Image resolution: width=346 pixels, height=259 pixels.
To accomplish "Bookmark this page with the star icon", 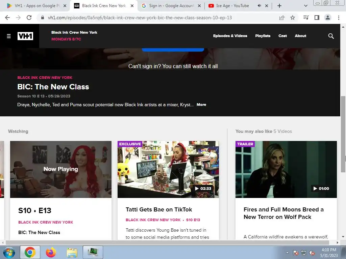I will 293,18.
